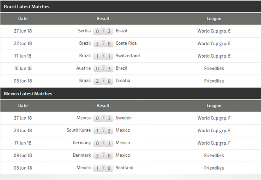This screenshot has width=261, height=180.
Task: Click the Result header in the Mexico table
Action: click(x=103, y=106)
